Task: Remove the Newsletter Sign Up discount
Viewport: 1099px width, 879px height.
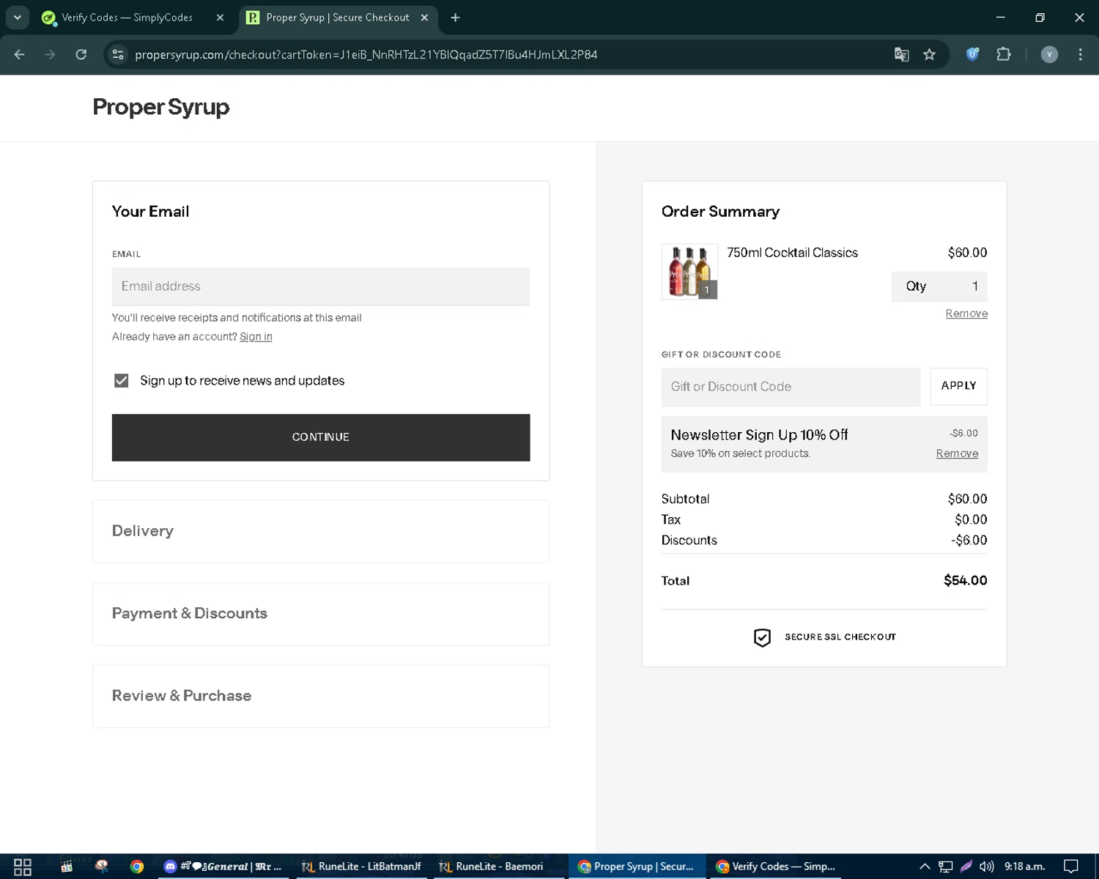Action: tap(957, 453)
